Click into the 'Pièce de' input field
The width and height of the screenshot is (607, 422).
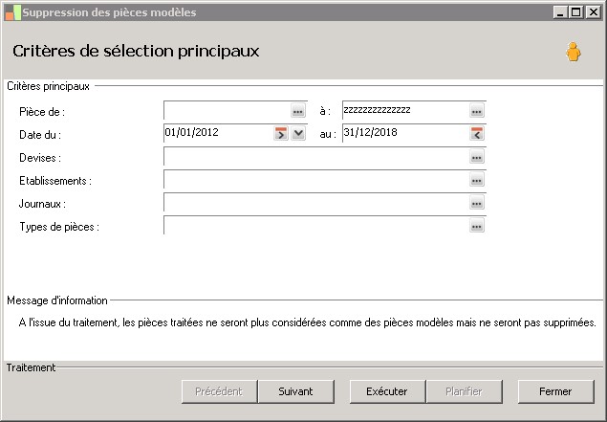tap(227, 111)
